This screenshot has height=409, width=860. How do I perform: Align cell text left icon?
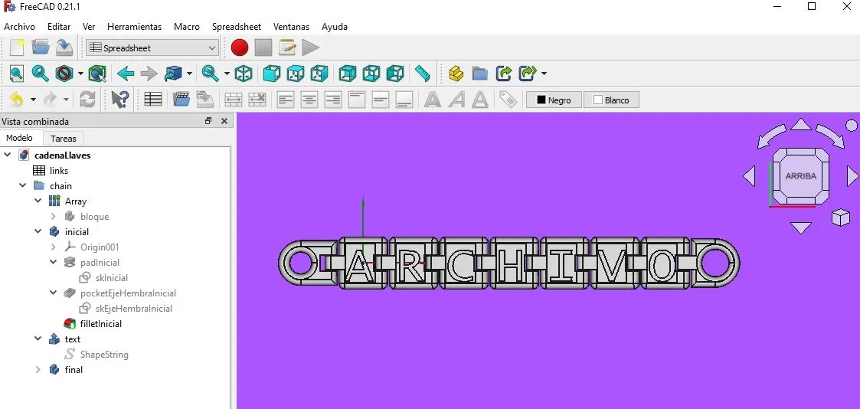pos(285,100)
